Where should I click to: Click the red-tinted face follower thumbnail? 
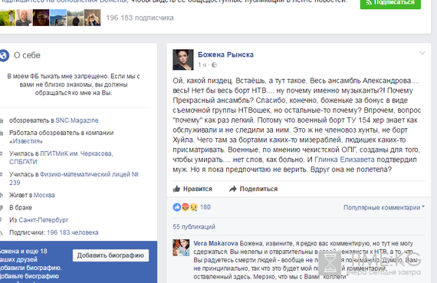click(41, 18)
